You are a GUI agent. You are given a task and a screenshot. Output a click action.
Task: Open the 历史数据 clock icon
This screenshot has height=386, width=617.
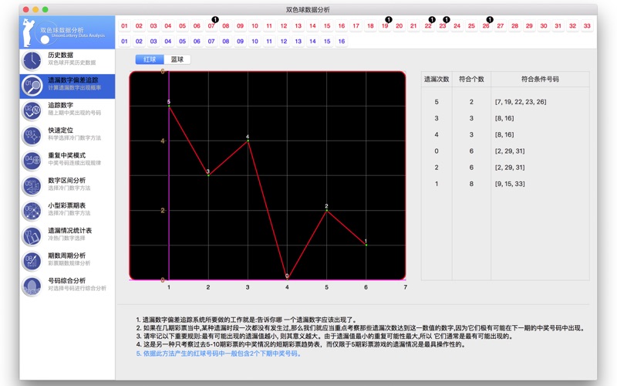point(32,61)
